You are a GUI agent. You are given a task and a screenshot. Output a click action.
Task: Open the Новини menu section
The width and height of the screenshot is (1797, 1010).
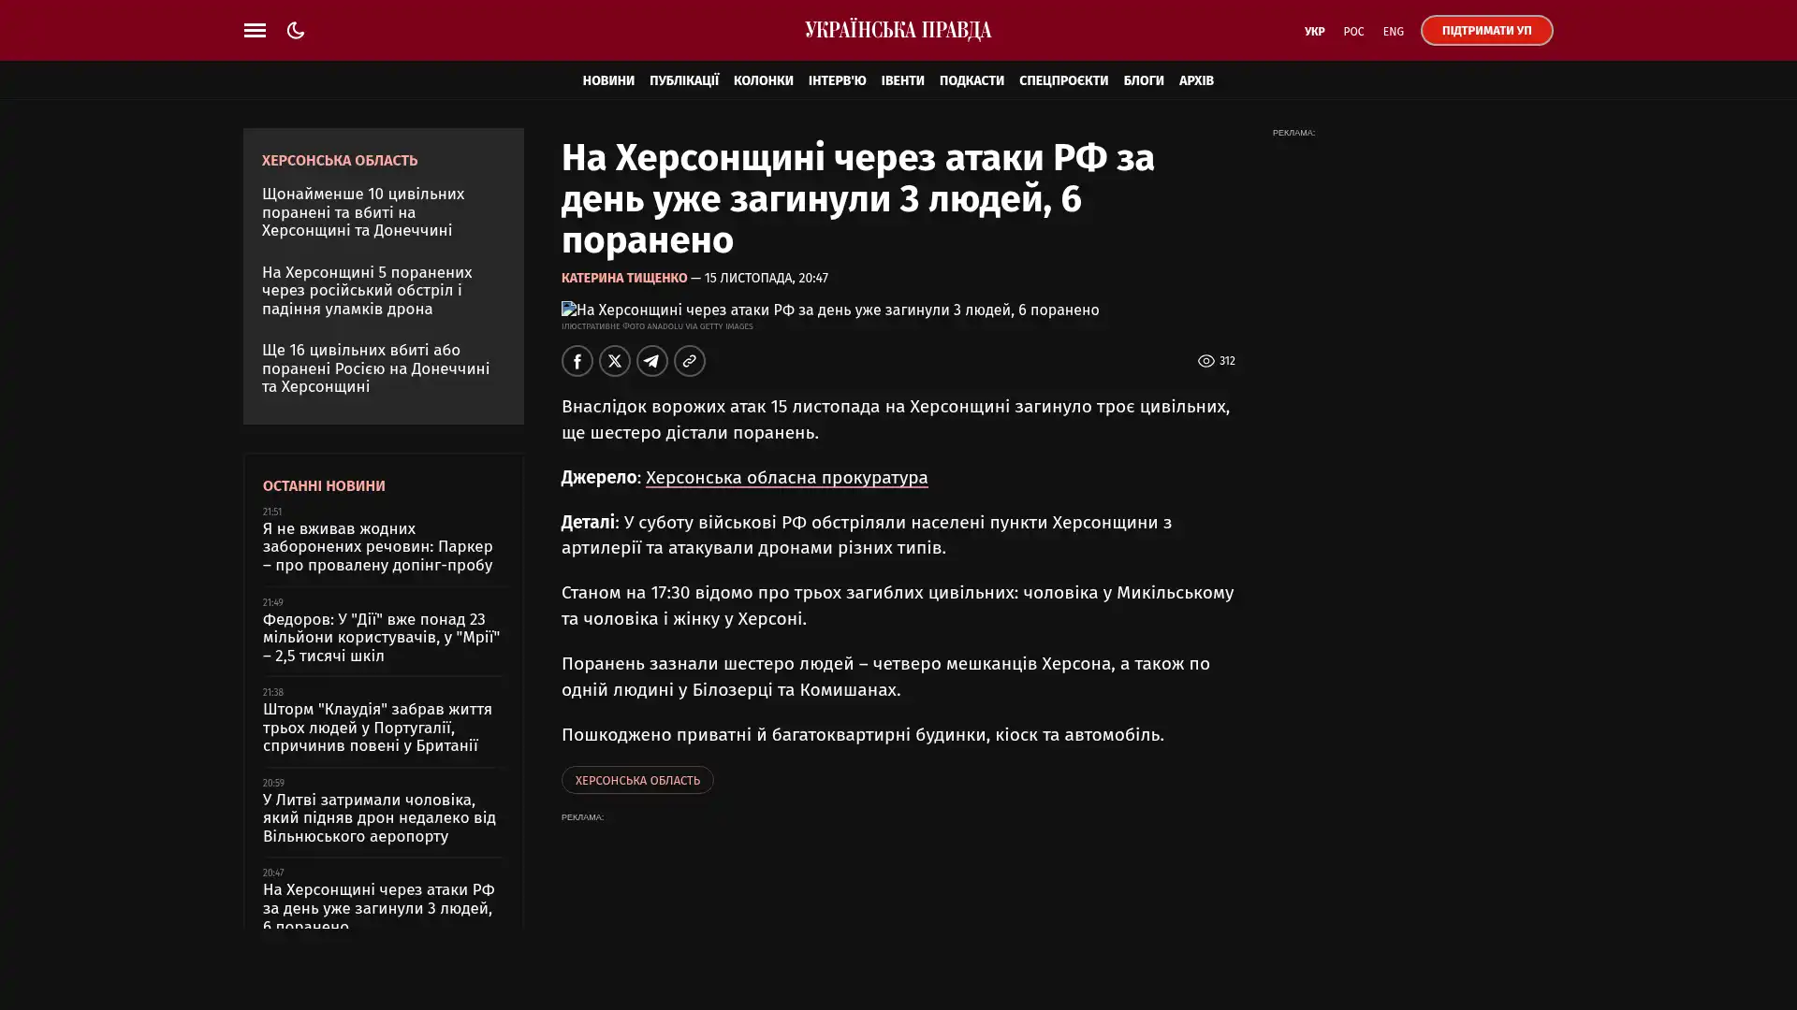click(x=608, y=80)
